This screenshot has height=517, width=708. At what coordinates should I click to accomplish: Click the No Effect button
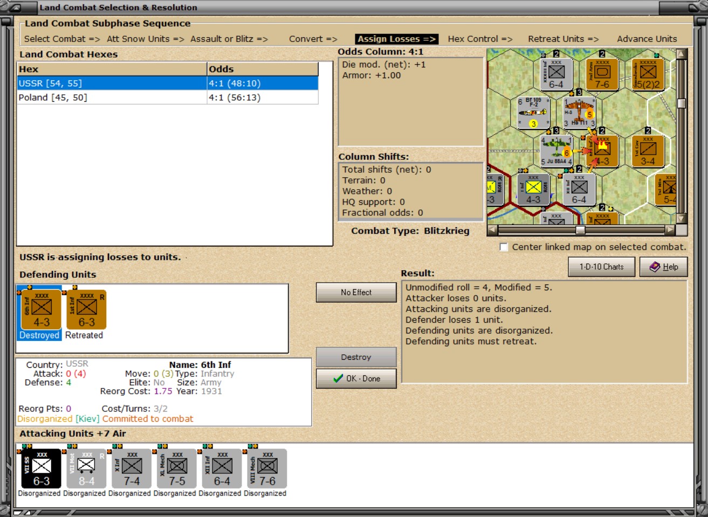(x=356, y=292)
